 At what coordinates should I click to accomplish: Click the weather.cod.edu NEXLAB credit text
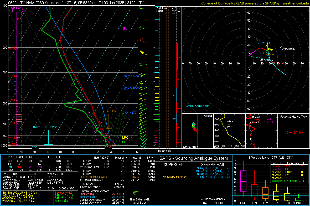coord(255,3)
